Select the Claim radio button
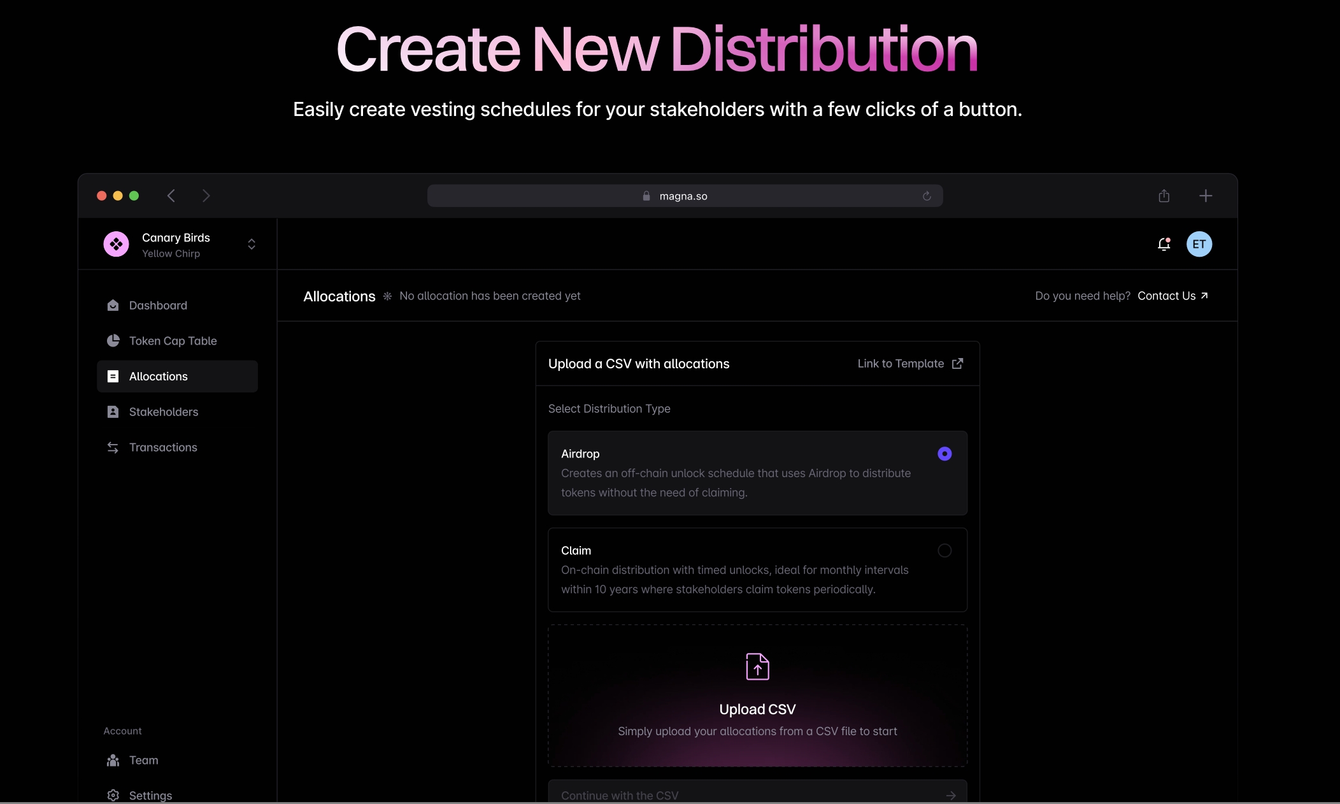The image size is (1340, 804). (x=944, y=550)
